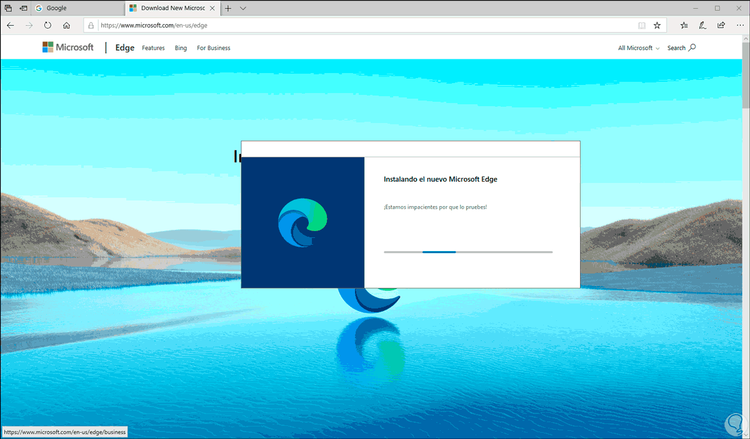Click the page vertical scrollbar
Screen dimensions: 750x439
click(x=745, y=237)
